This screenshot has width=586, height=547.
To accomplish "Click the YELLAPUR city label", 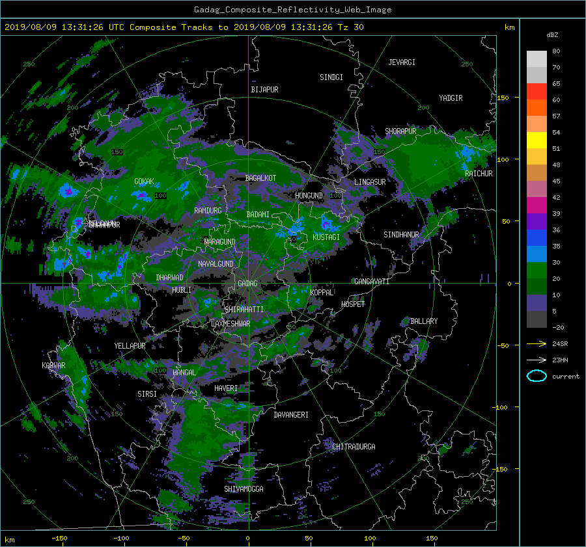I will click(130, 346).
